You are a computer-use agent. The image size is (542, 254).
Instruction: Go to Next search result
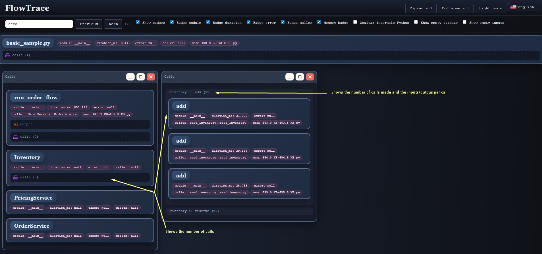[113, 24]
